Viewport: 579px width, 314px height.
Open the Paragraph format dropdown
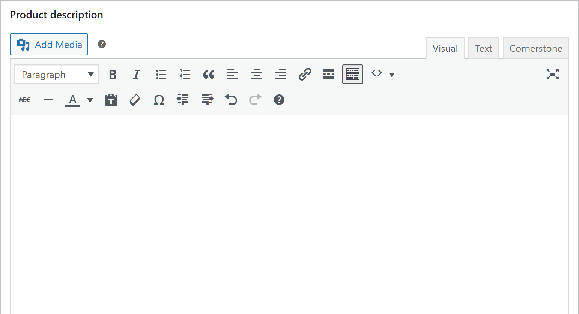(57, 74)
